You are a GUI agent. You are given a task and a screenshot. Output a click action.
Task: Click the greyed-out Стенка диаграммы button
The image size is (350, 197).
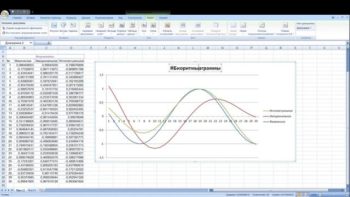coord(182,28)
